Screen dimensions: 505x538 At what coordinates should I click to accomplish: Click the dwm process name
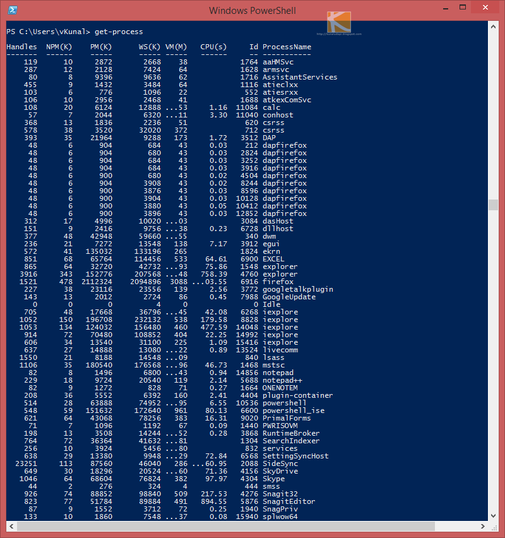point(270,236)
